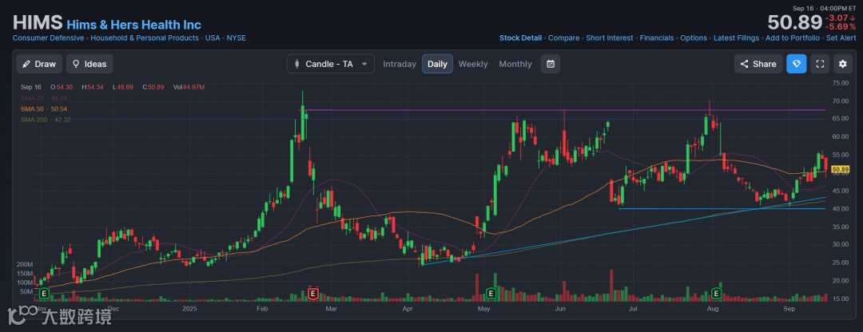Click the L48.69 low price readout

[x=124, y=87]
